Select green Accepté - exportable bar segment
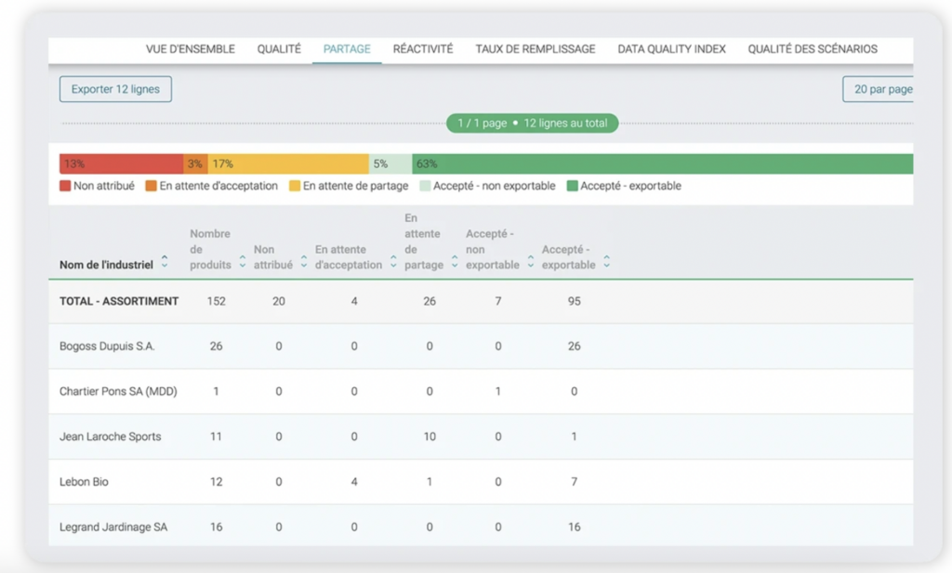This screenshot has height=573, width=952. click(x=662, y=164)
